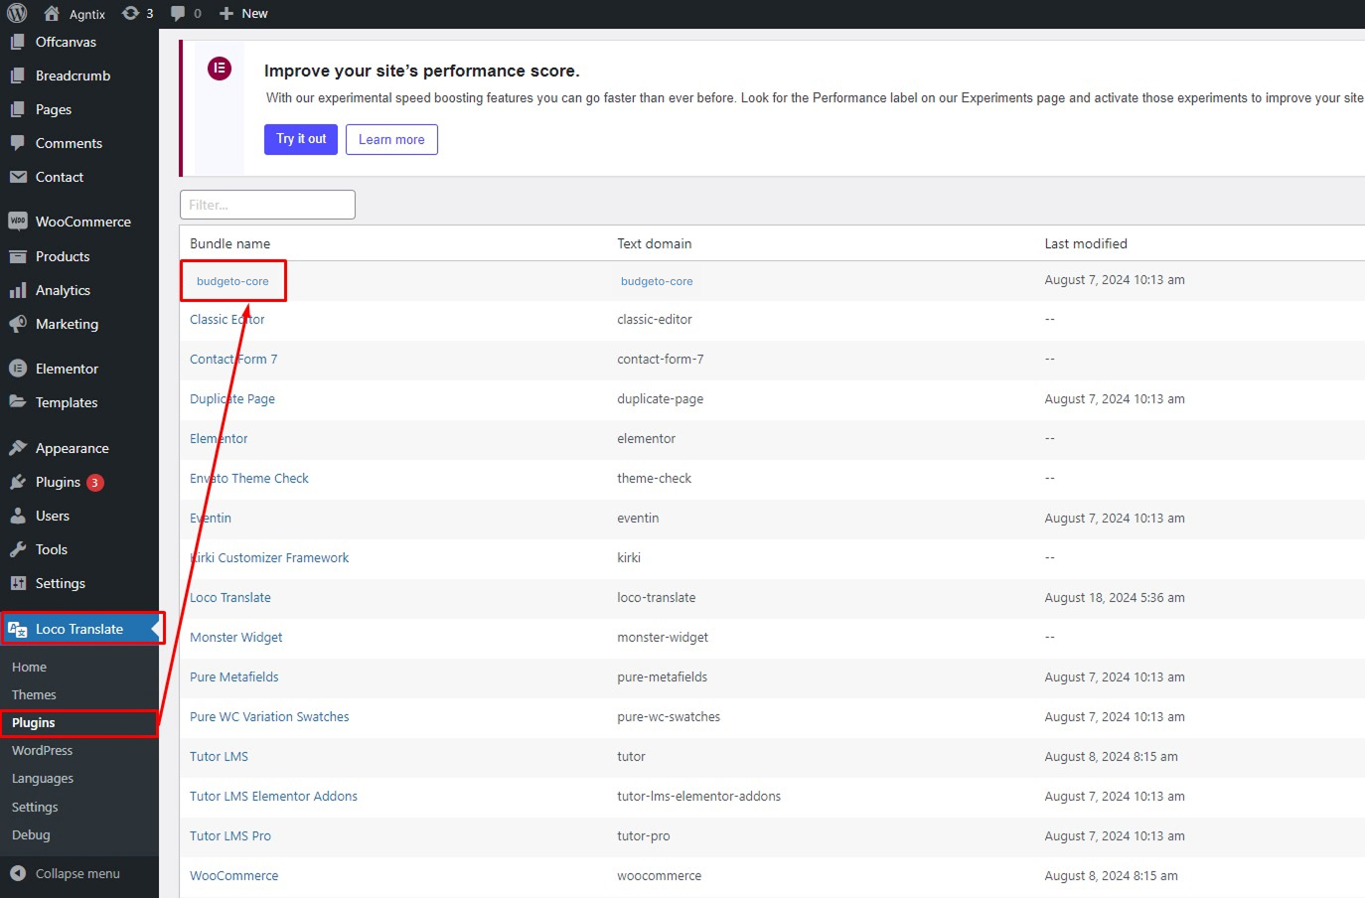1365x898 pixels.
Task: Click the Tools wrench icon in sidebar
Action: (18, 549)
